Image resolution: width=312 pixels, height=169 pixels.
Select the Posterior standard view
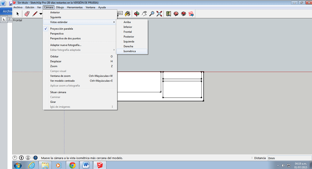pyautogui.click(x=132, y=37)
